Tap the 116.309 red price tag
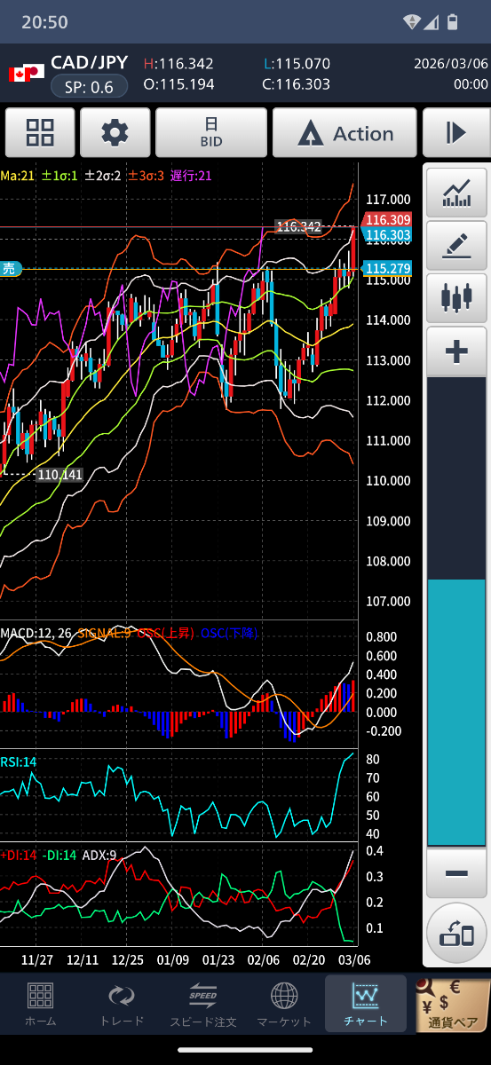The width and height of the screenshot is (491, 1065). pos(387,220)
